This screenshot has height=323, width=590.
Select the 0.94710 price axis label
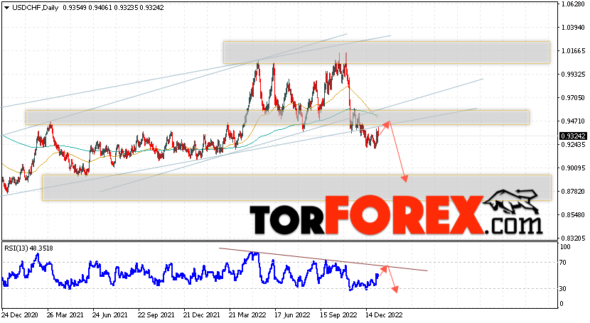[573, 121]
